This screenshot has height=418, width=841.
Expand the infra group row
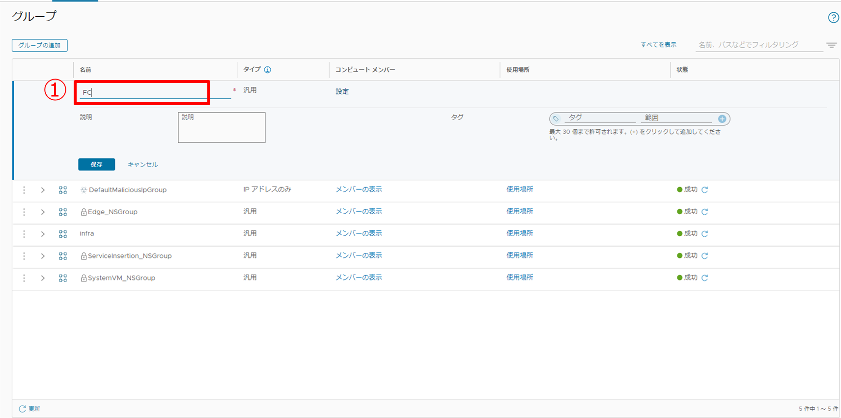point(43,234)
